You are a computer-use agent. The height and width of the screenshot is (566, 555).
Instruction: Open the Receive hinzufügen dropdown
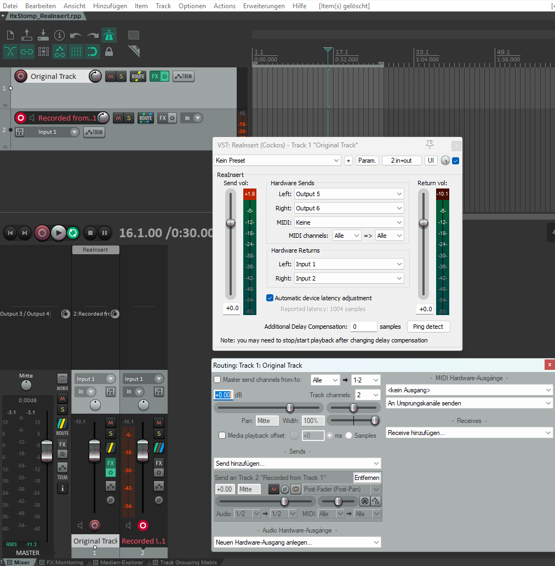coord(469,433)
